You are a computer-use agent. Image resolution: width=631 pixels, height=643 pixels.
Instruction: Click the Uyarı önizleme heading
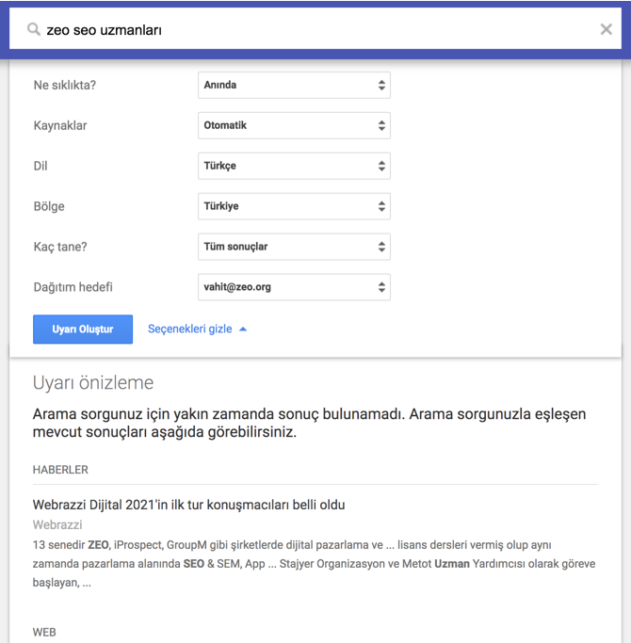click(93, 382)
